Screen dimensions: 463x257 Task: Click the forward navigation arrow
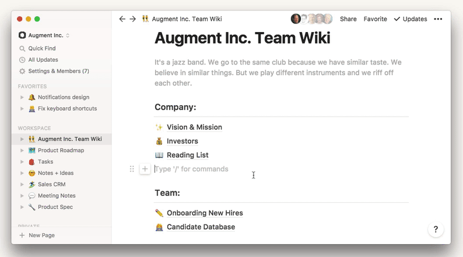pyautogui.click(x=132, y=19)
